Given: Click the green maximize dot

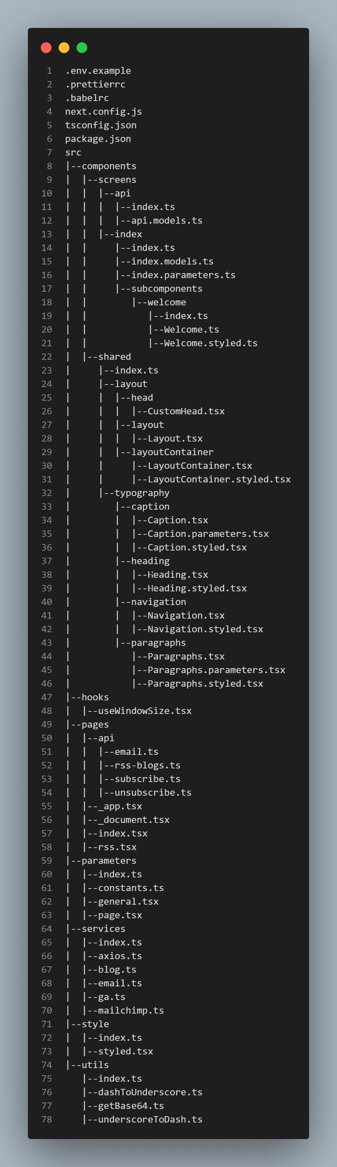Looking at the screenshot, I should [x=82, y=48].
